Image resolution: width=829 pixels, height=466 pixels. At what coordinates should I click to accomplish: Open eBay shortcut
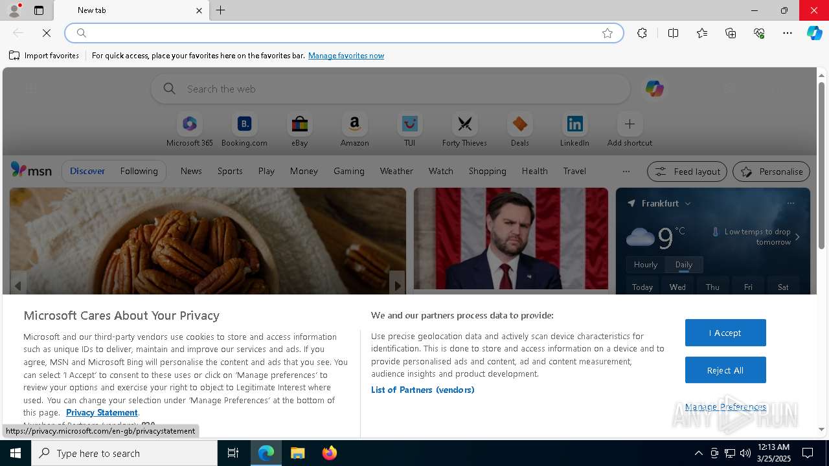point(299,129)
